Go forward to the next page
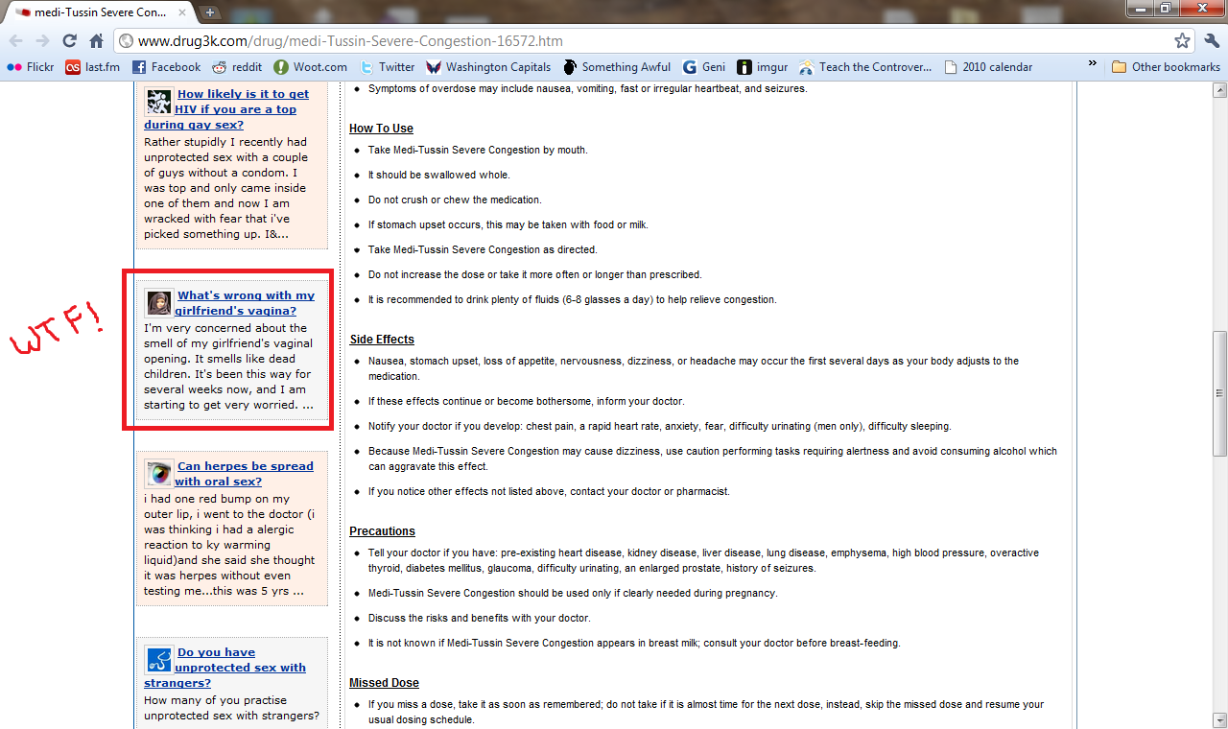1228x729 pixels. coord(42,40)
